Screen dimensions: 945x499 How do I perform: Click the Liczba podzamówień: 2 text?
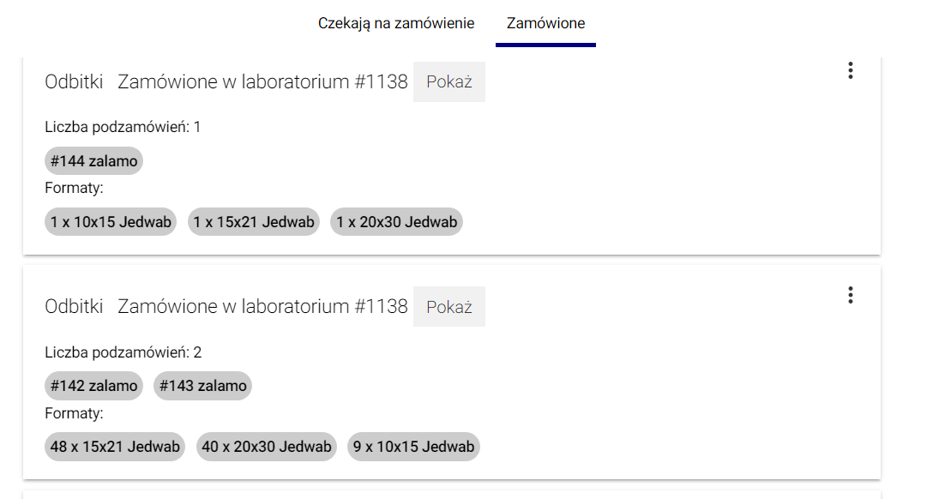123,352
